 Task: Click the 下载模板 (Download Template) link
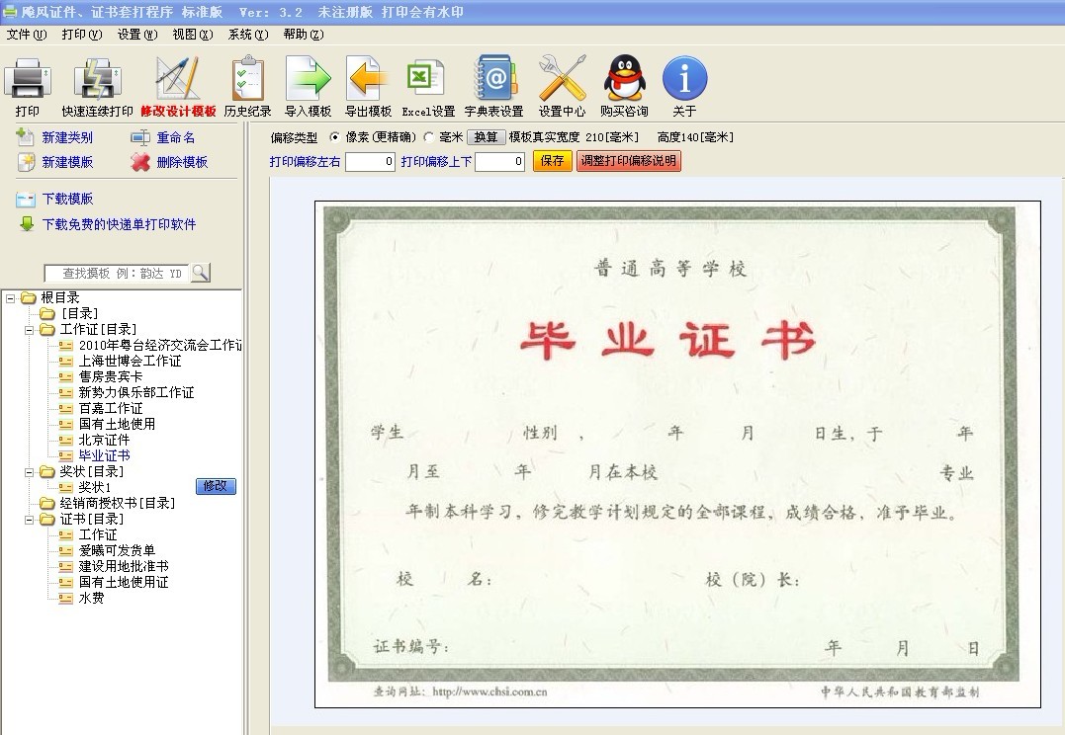point(67,199)
